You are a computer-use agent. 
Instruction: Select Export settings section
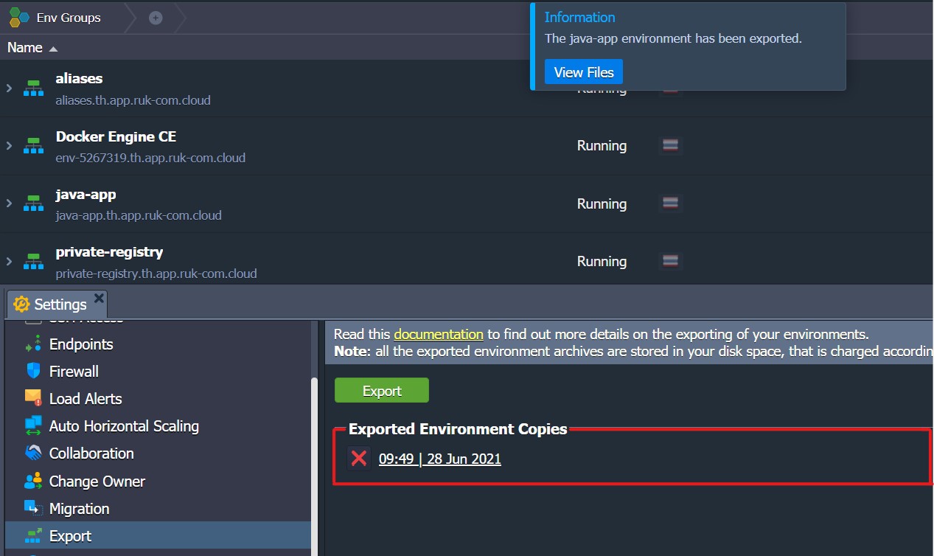coord(158,536)
